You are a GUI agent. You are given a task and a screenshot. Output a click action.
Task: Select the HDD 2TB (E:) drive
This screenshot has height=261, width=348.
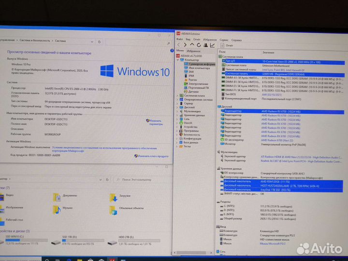134,241
